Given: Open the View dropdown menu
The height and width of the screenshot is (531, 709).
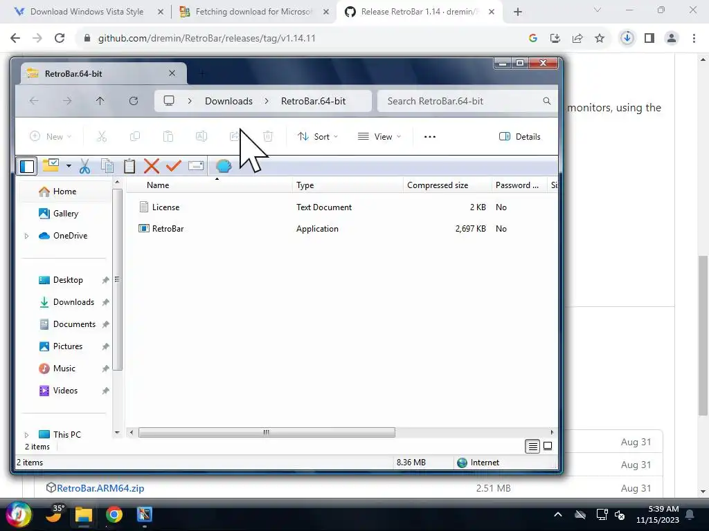Looking at the screenshot, I should coord(379,136).
